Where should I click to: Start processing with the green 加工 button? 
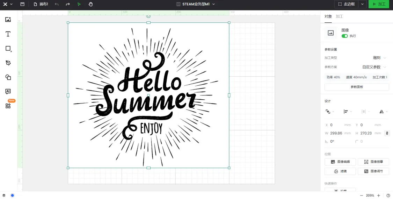point(379,4)
